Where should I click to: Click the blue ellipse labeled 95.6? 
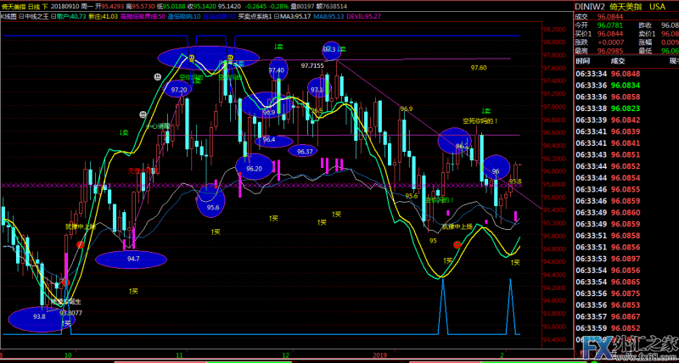[212, 204]
